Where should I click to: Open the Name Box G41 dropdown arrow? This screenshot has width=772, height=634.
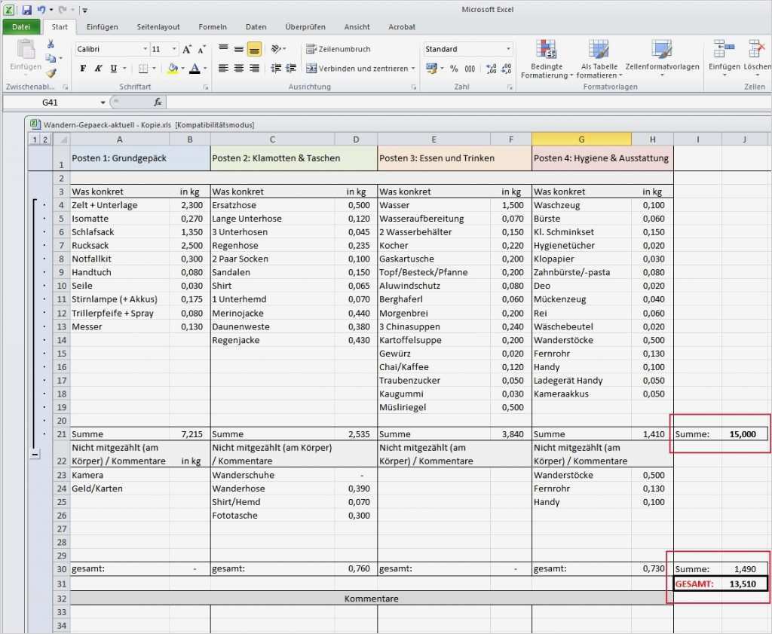tap(103, 103)
